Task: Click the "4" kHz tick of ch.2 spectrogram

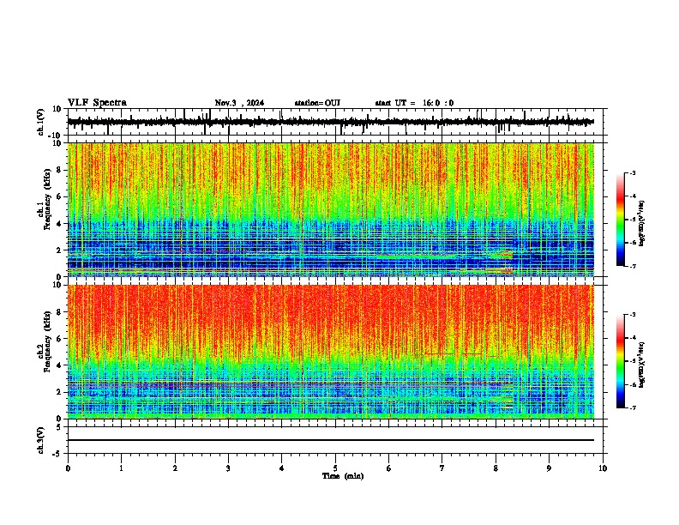Action: (x=59, y=365)
